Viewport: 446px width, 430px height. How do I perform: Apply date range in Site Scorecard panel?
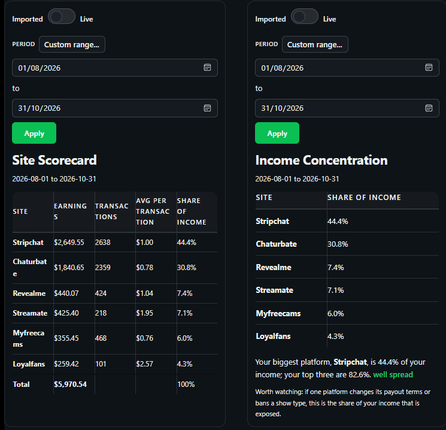[34, 133]
